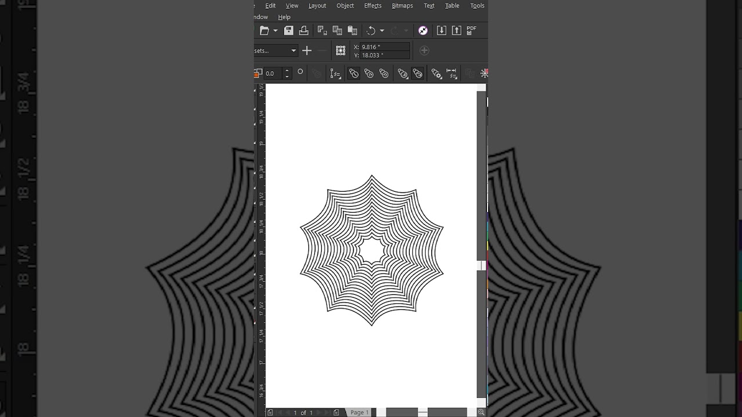The width and height of the screenshot is (742, 417).
Task: Open the Tools menu
Action: click(x=477, y=6)
